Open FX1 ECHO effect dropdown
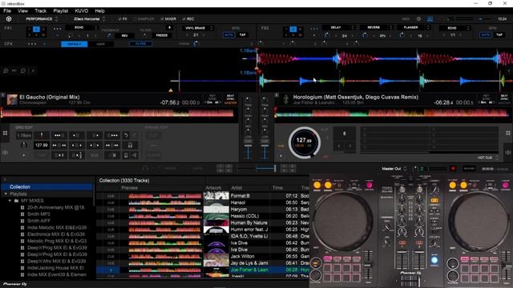The image size is (513, 288). point(82,28)
